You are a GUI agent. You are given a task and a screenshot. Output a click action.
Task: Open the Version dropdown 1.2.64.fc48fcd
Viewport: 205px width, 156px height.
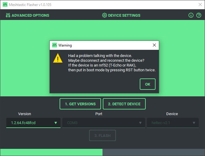pos(33,123)
